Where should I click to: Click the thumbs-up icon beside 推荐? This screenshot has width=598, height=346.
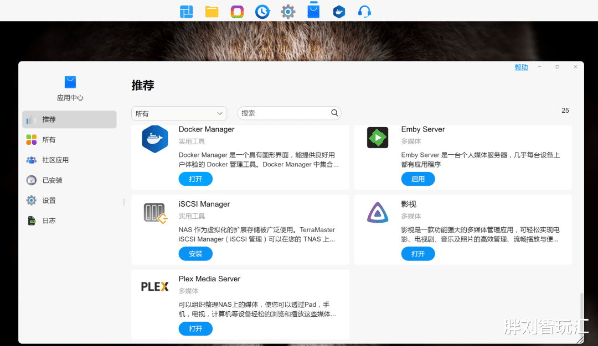tap(31, 119)
